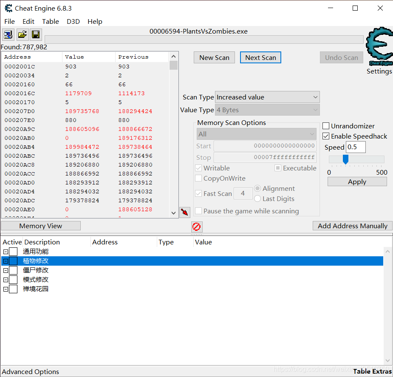
Task: Select address row 00020AE0
Action: [x=85, y=209]
